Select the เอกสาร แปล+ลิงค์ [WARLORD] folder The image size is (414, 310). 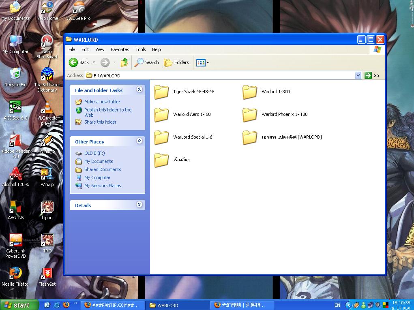coord(282,137)
